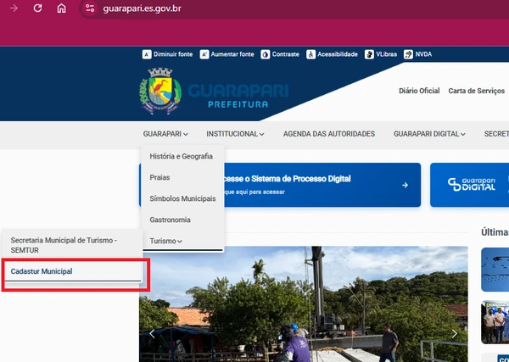Image resolution: width=509 pixels, height=362 pixels.
Task: Click the arrow on Processo Digital banner
Action: coord(405,185)
